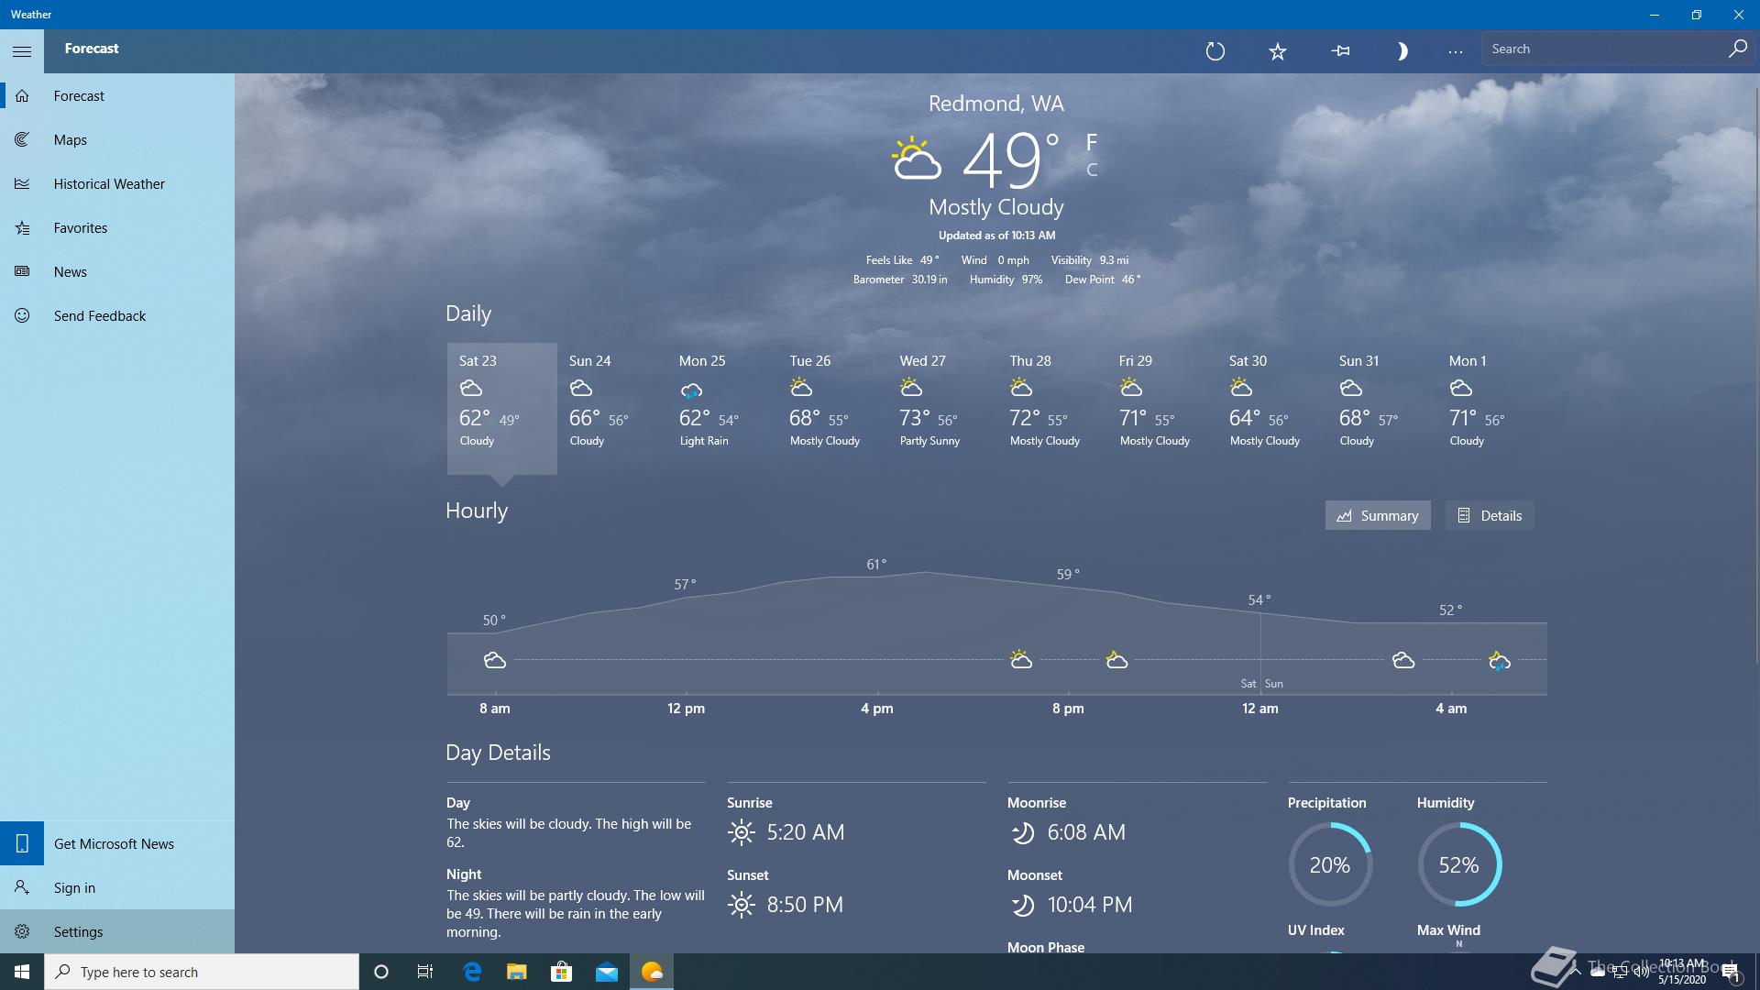Click the cloud icon before 4 am
Image resolution: width=1760 pixels, height=990 pixels.
coord(1403,660)
